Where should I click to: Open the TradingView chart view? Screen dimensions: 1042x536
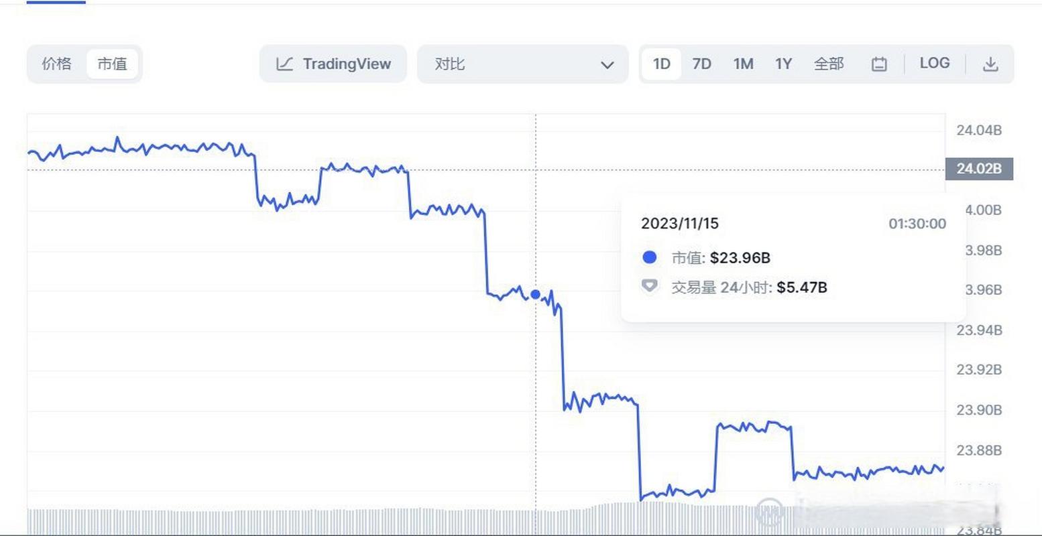(x=333, y=64)
